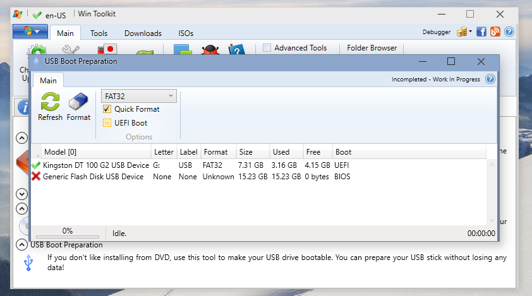Screen dimensions: 532x296
Task: Open help in USB Boot Preparation window
Action: [x=490, y=80]
